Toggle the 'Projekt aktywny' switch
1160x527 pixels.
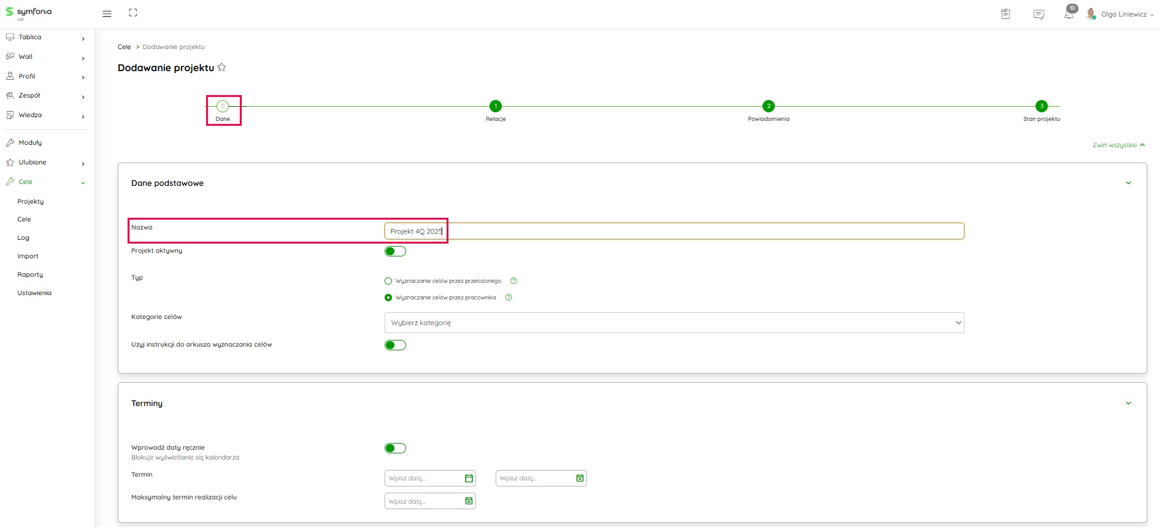[395, 251]
